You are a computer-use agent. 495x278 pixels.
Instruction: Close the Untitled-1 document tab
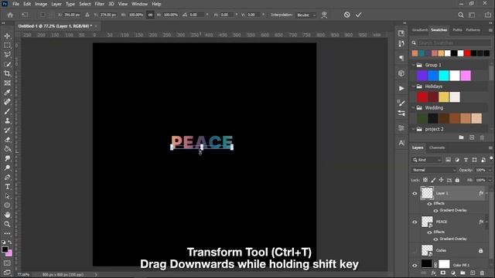pos(96,26)
